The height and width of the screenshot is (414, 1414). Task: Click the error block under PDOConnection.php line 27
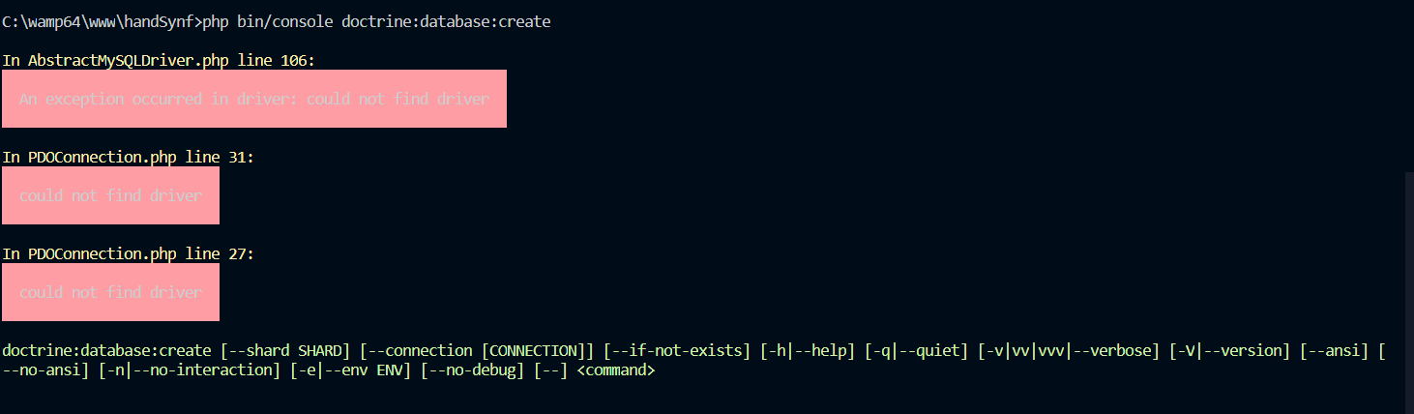(x=110, y=292)
